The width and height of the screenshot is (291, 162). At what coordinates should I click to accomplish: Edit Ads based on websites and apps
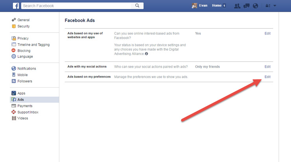pos(267,33)
